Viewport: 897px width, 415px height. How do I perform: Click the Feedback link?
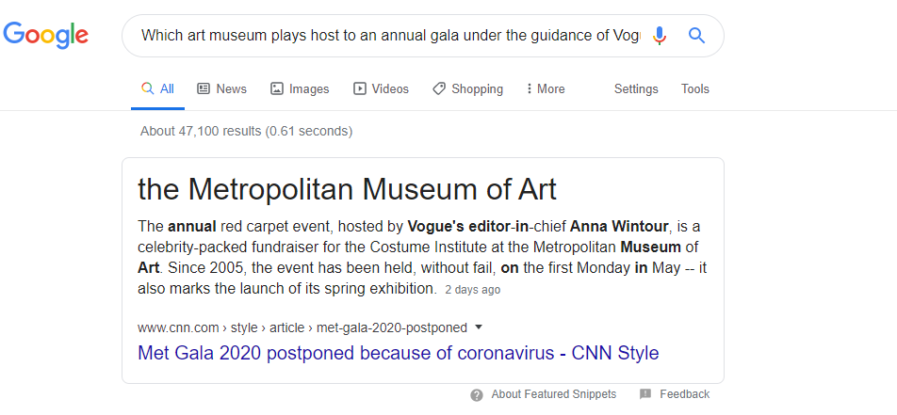(x=684, y=394)
